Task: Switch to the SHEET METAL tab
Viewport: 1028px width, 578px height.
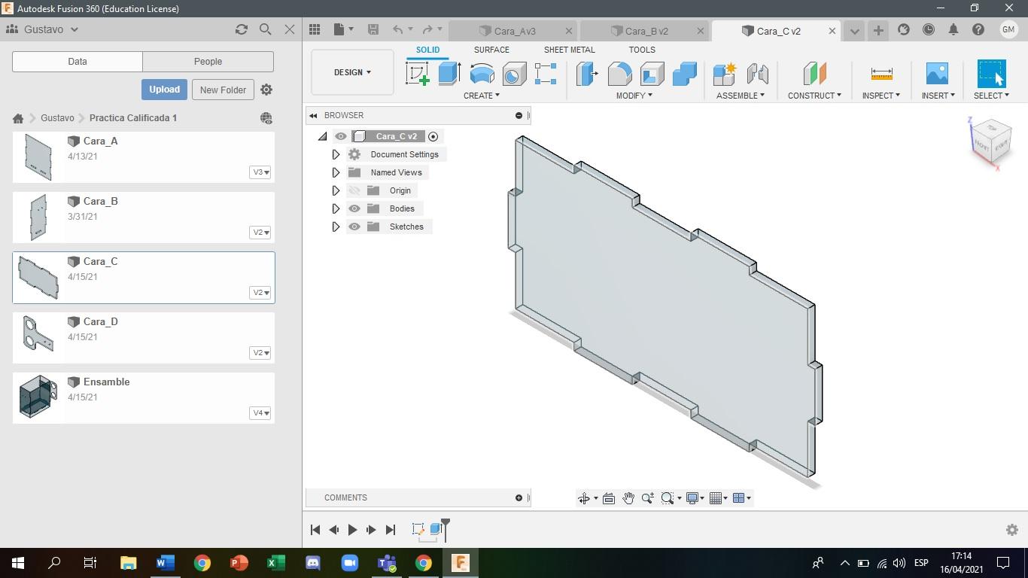Action: (x=569, y=50)
